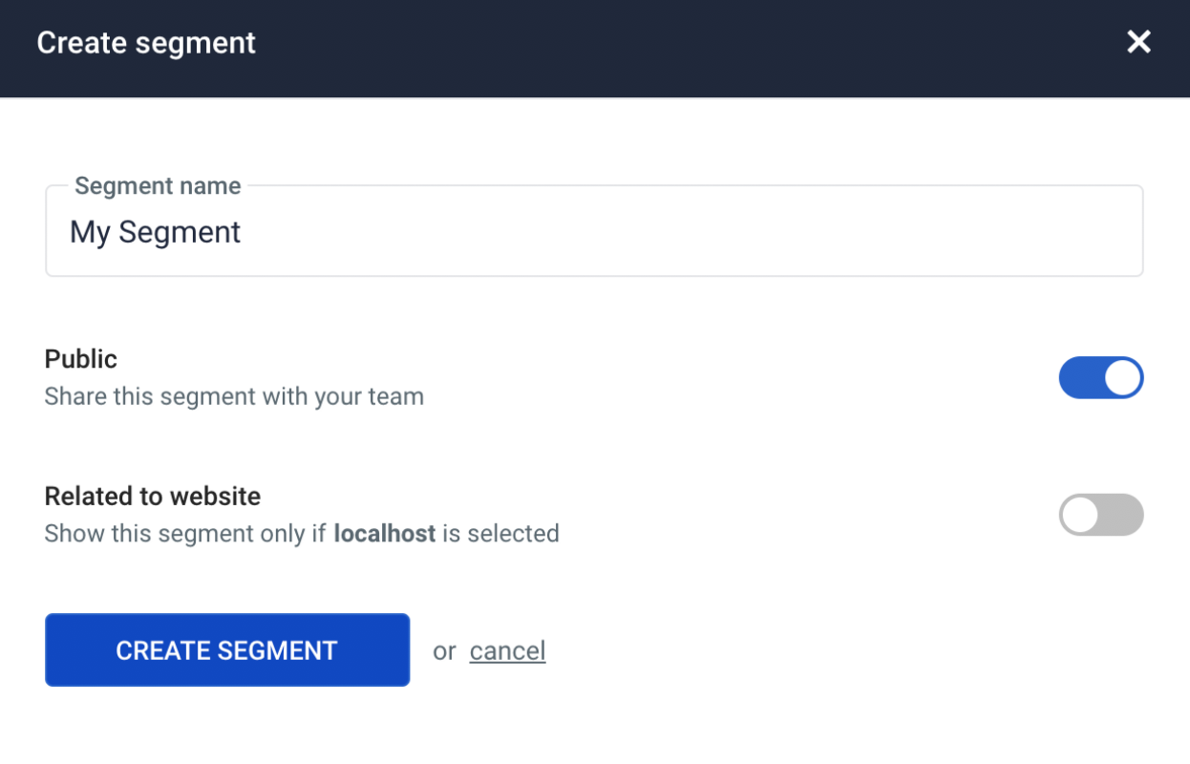Toggle the localhost website restriction on
The height and width of the screenshot is (764, 1190).
tap(1101, 515)
